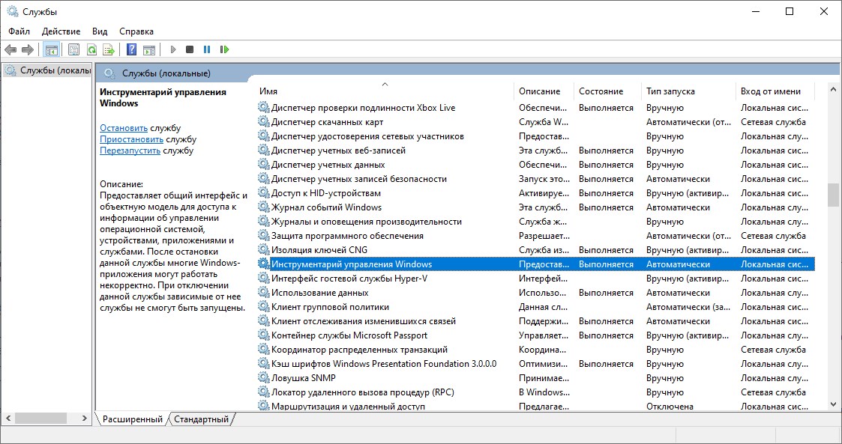Open the Properties toolbar icon

[x=73, y=49]
